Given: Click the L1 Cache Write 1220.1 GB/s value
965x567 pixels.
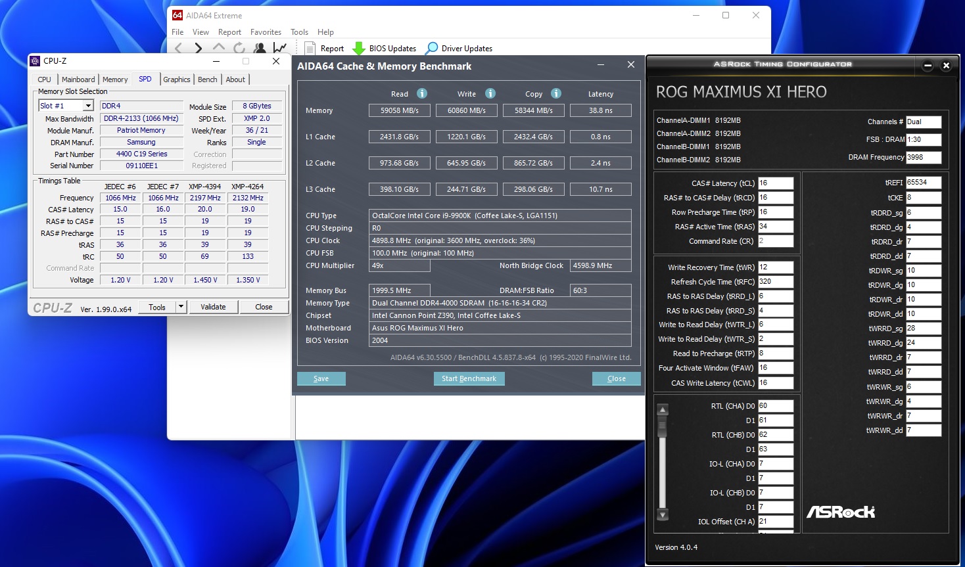Looking at the screenshot, I should pyautogui.click(x=467, y=137).
